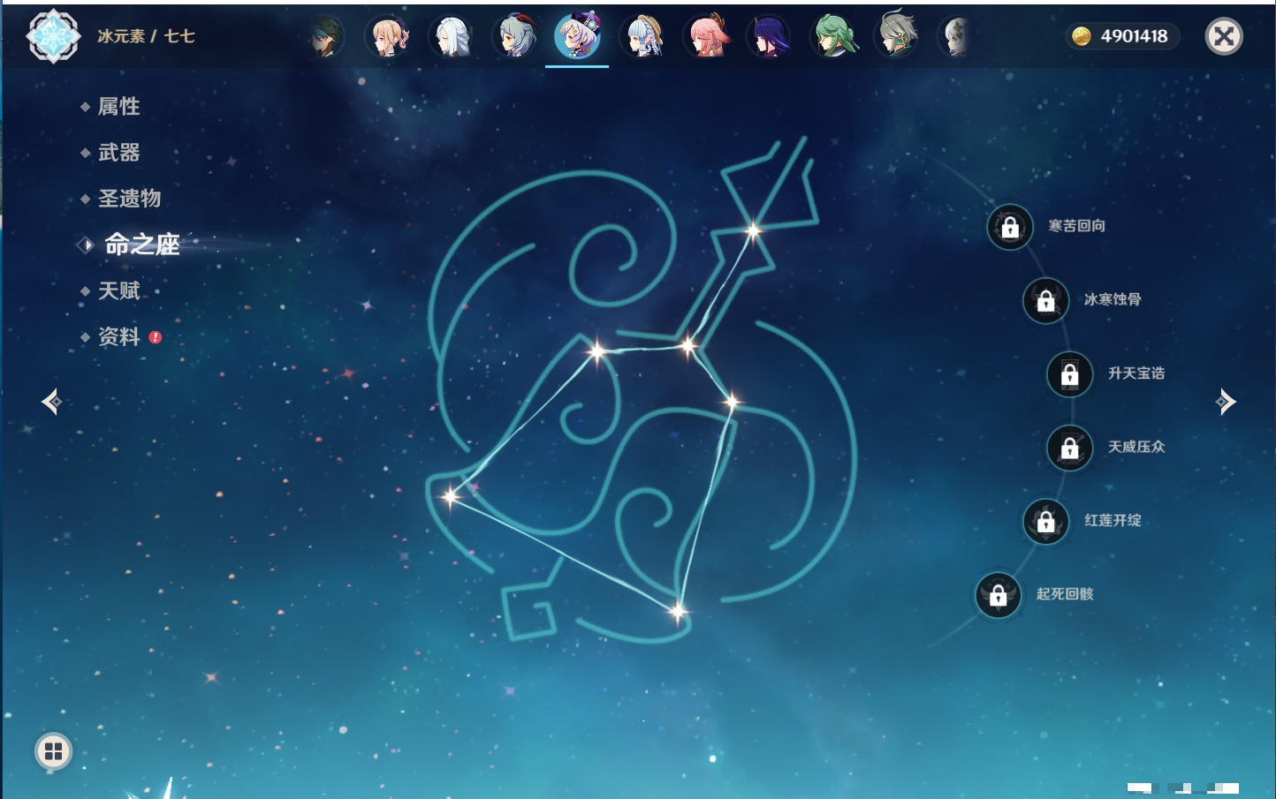The height and width of the screenshot is (799, 1276).
Task: Select the dark purple-haired character avatar
Action: click(x=770, y=36)
